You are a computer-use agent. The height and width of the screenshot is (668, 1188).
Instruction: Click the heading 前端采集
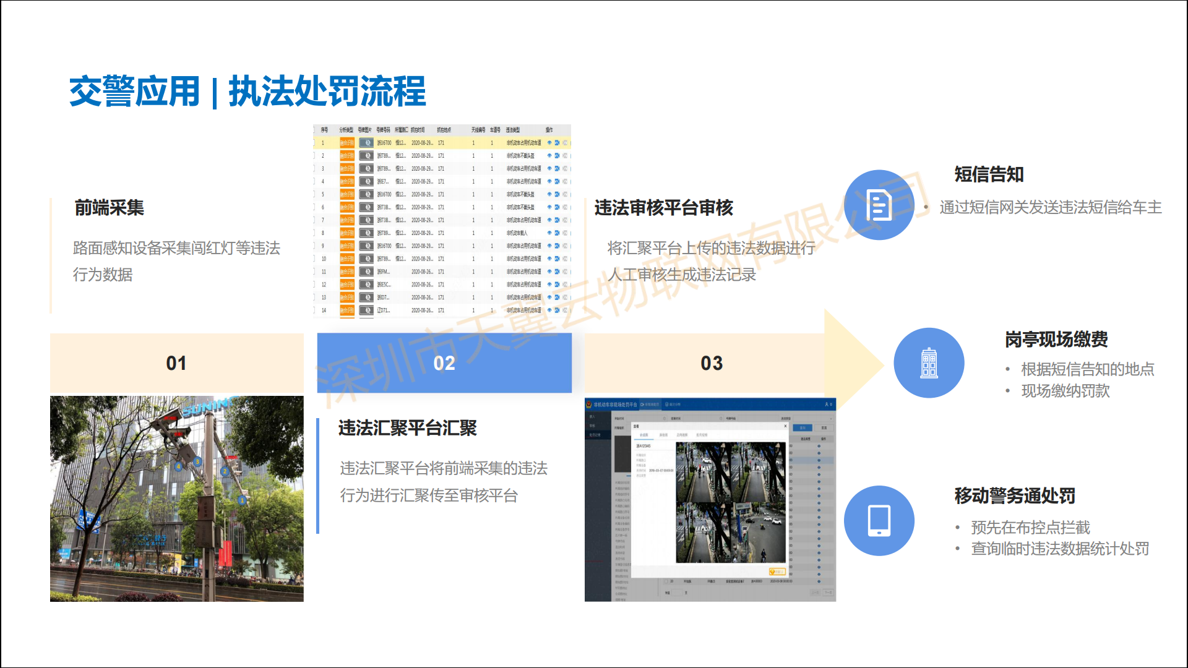109,208
